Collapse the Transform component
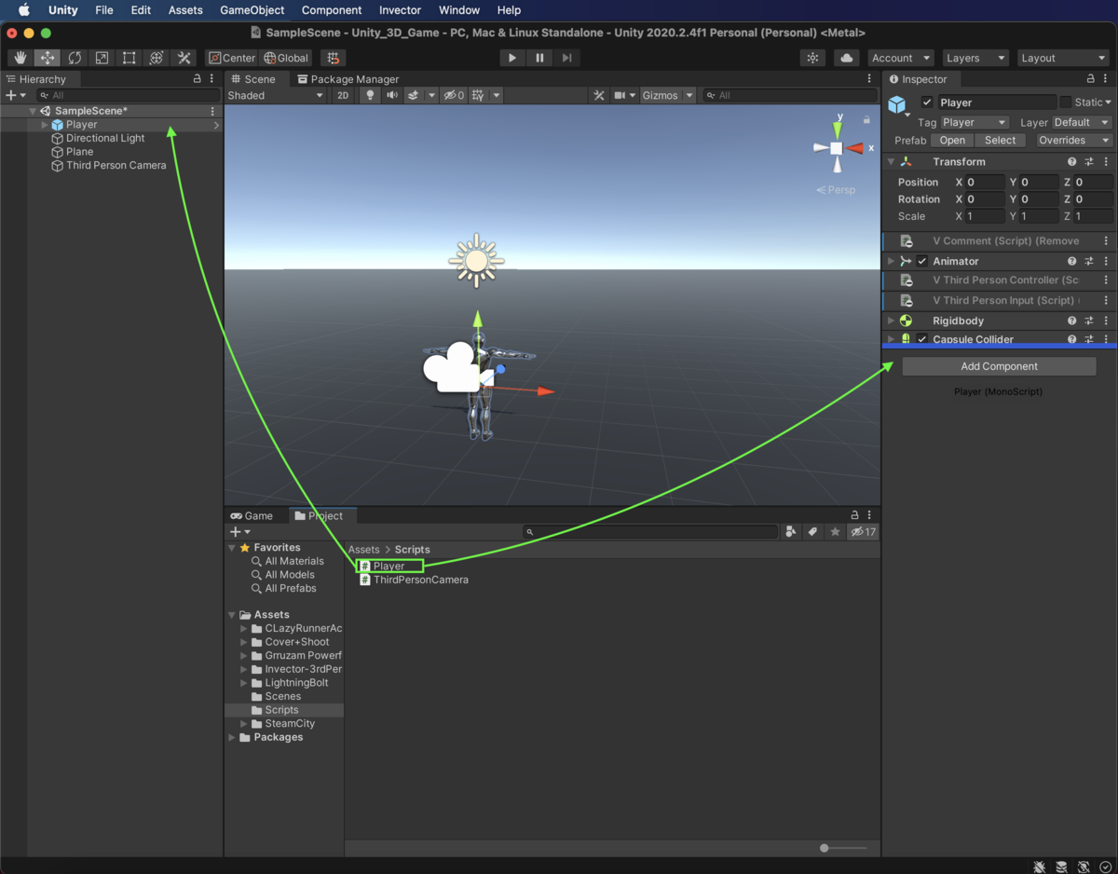The width and height of the screenshot is (1118, 874). 891,161
